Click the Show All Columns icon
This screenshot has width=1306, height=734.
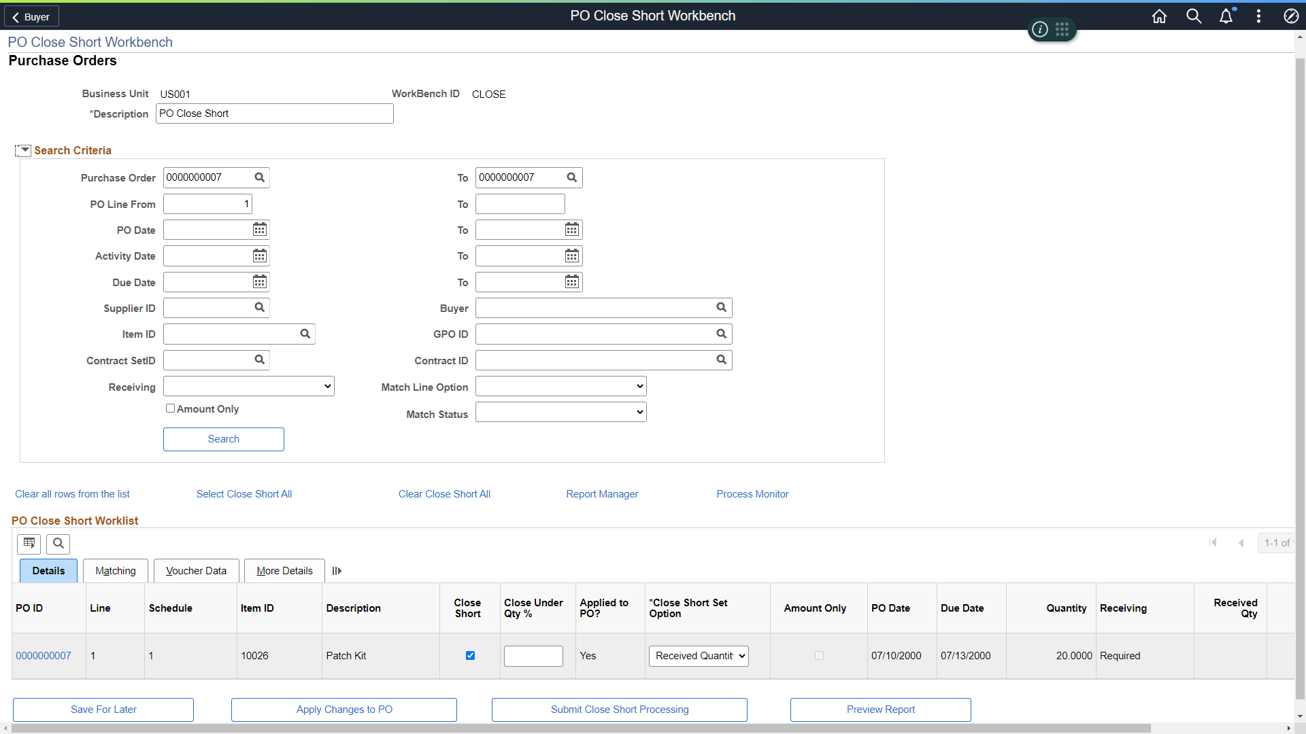tap(337, 571)
